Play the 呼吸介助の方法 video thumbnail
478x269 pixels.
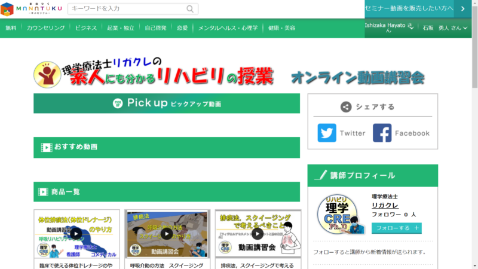coord(166,234)
